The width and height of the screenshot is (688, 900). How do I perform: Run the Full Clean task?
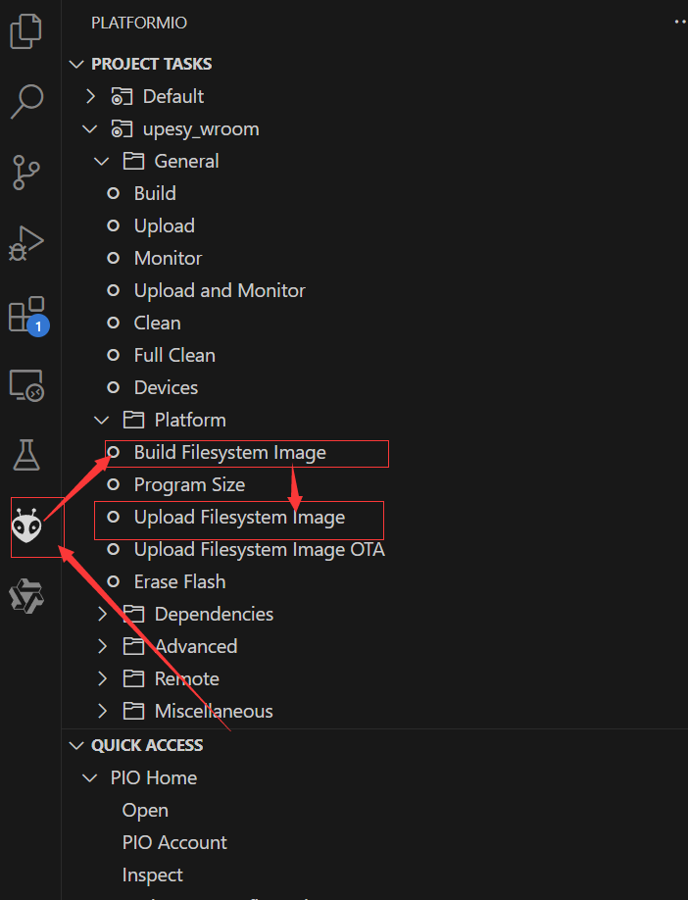[174, 355]
